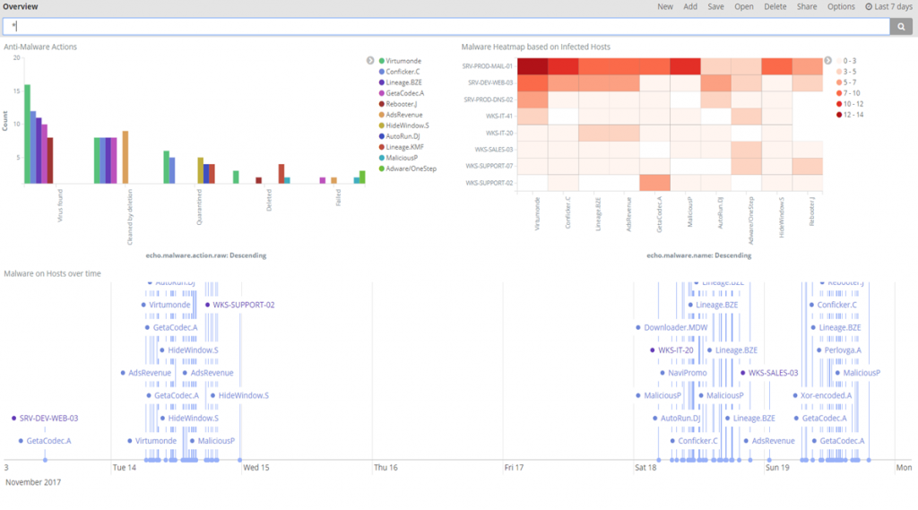This screenshot has width=918, height=510.
Task: Select Add from the dashboard menu
Action: (x=690, y=6)
